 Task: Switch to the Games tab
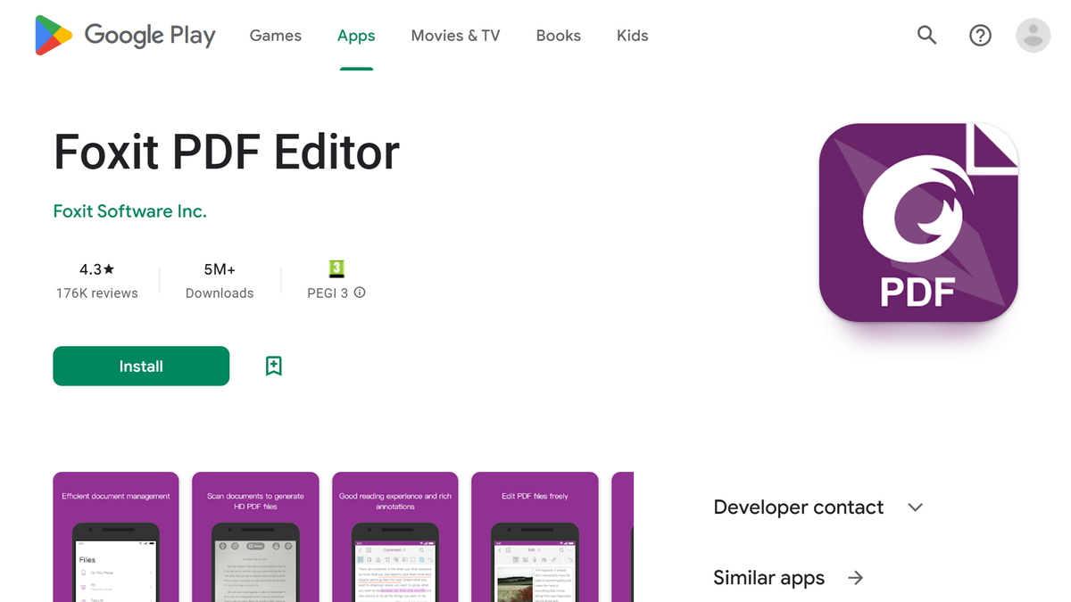(275, 36)
